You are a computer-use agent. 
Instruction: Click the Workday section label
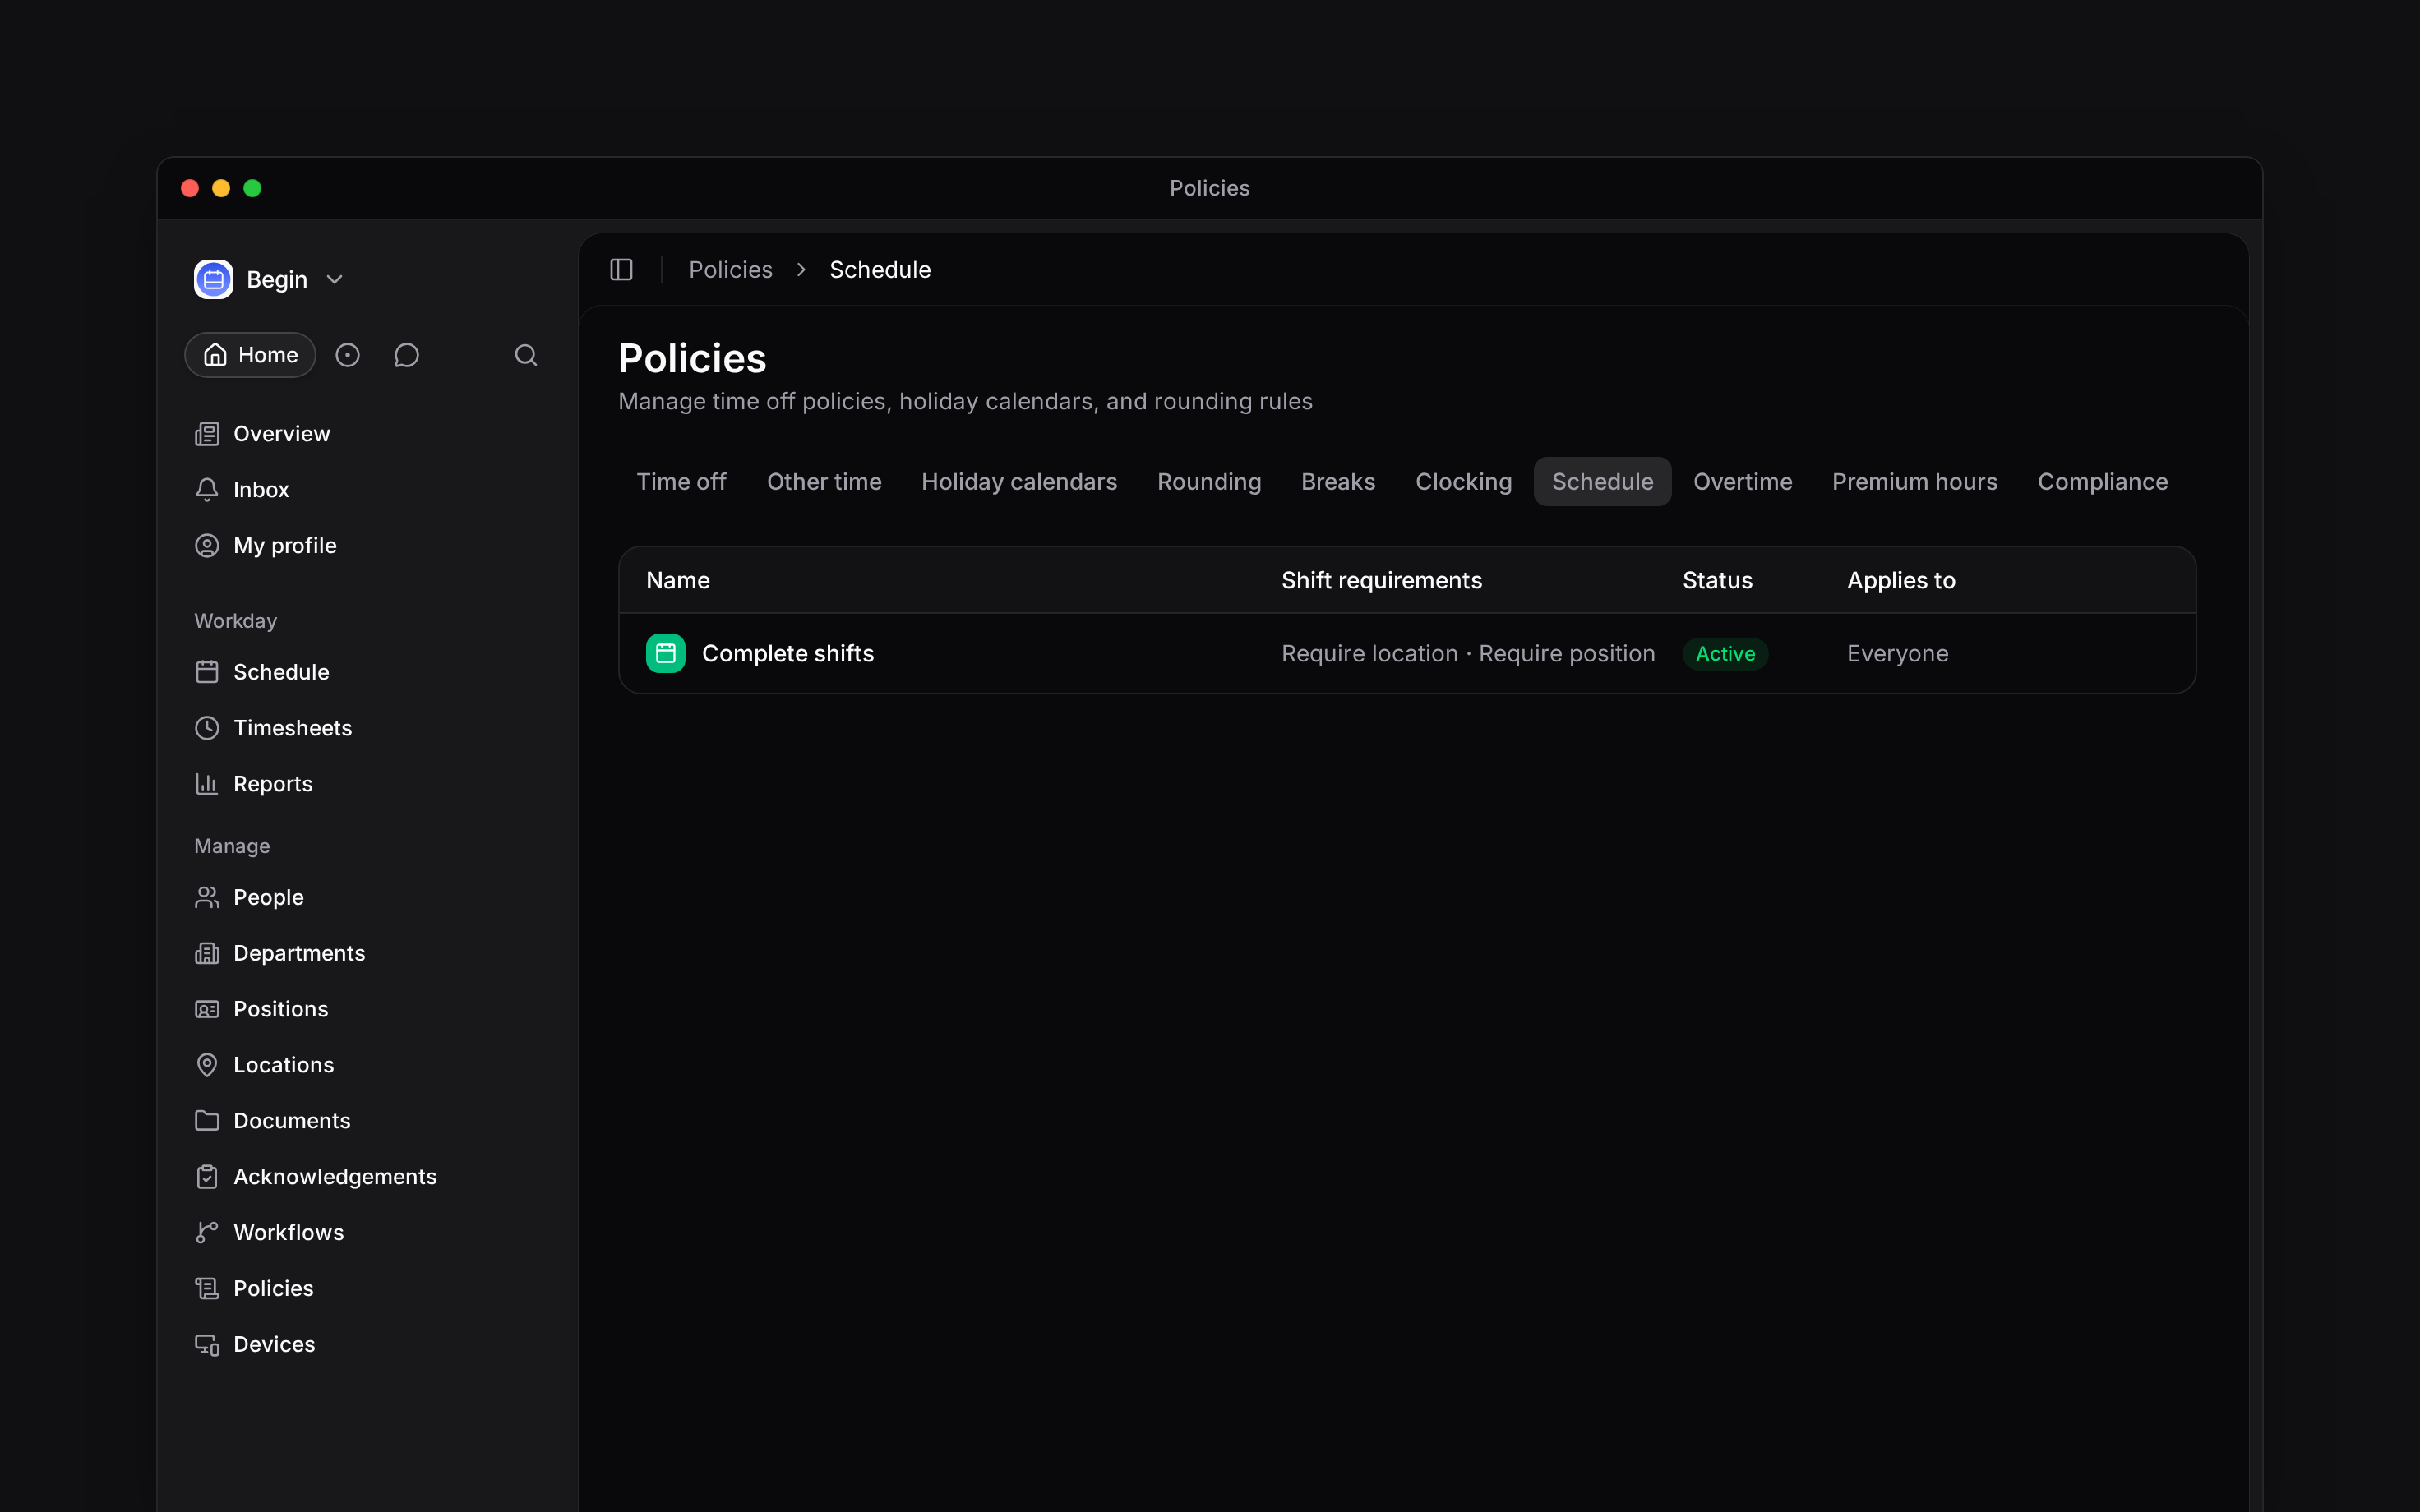[235, 621]
